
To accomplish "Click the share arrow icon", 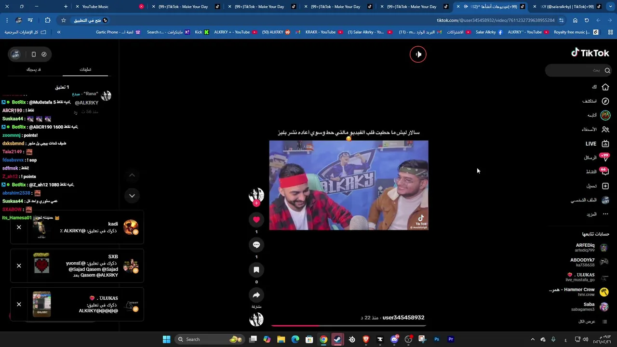I will tap(256, 295).
